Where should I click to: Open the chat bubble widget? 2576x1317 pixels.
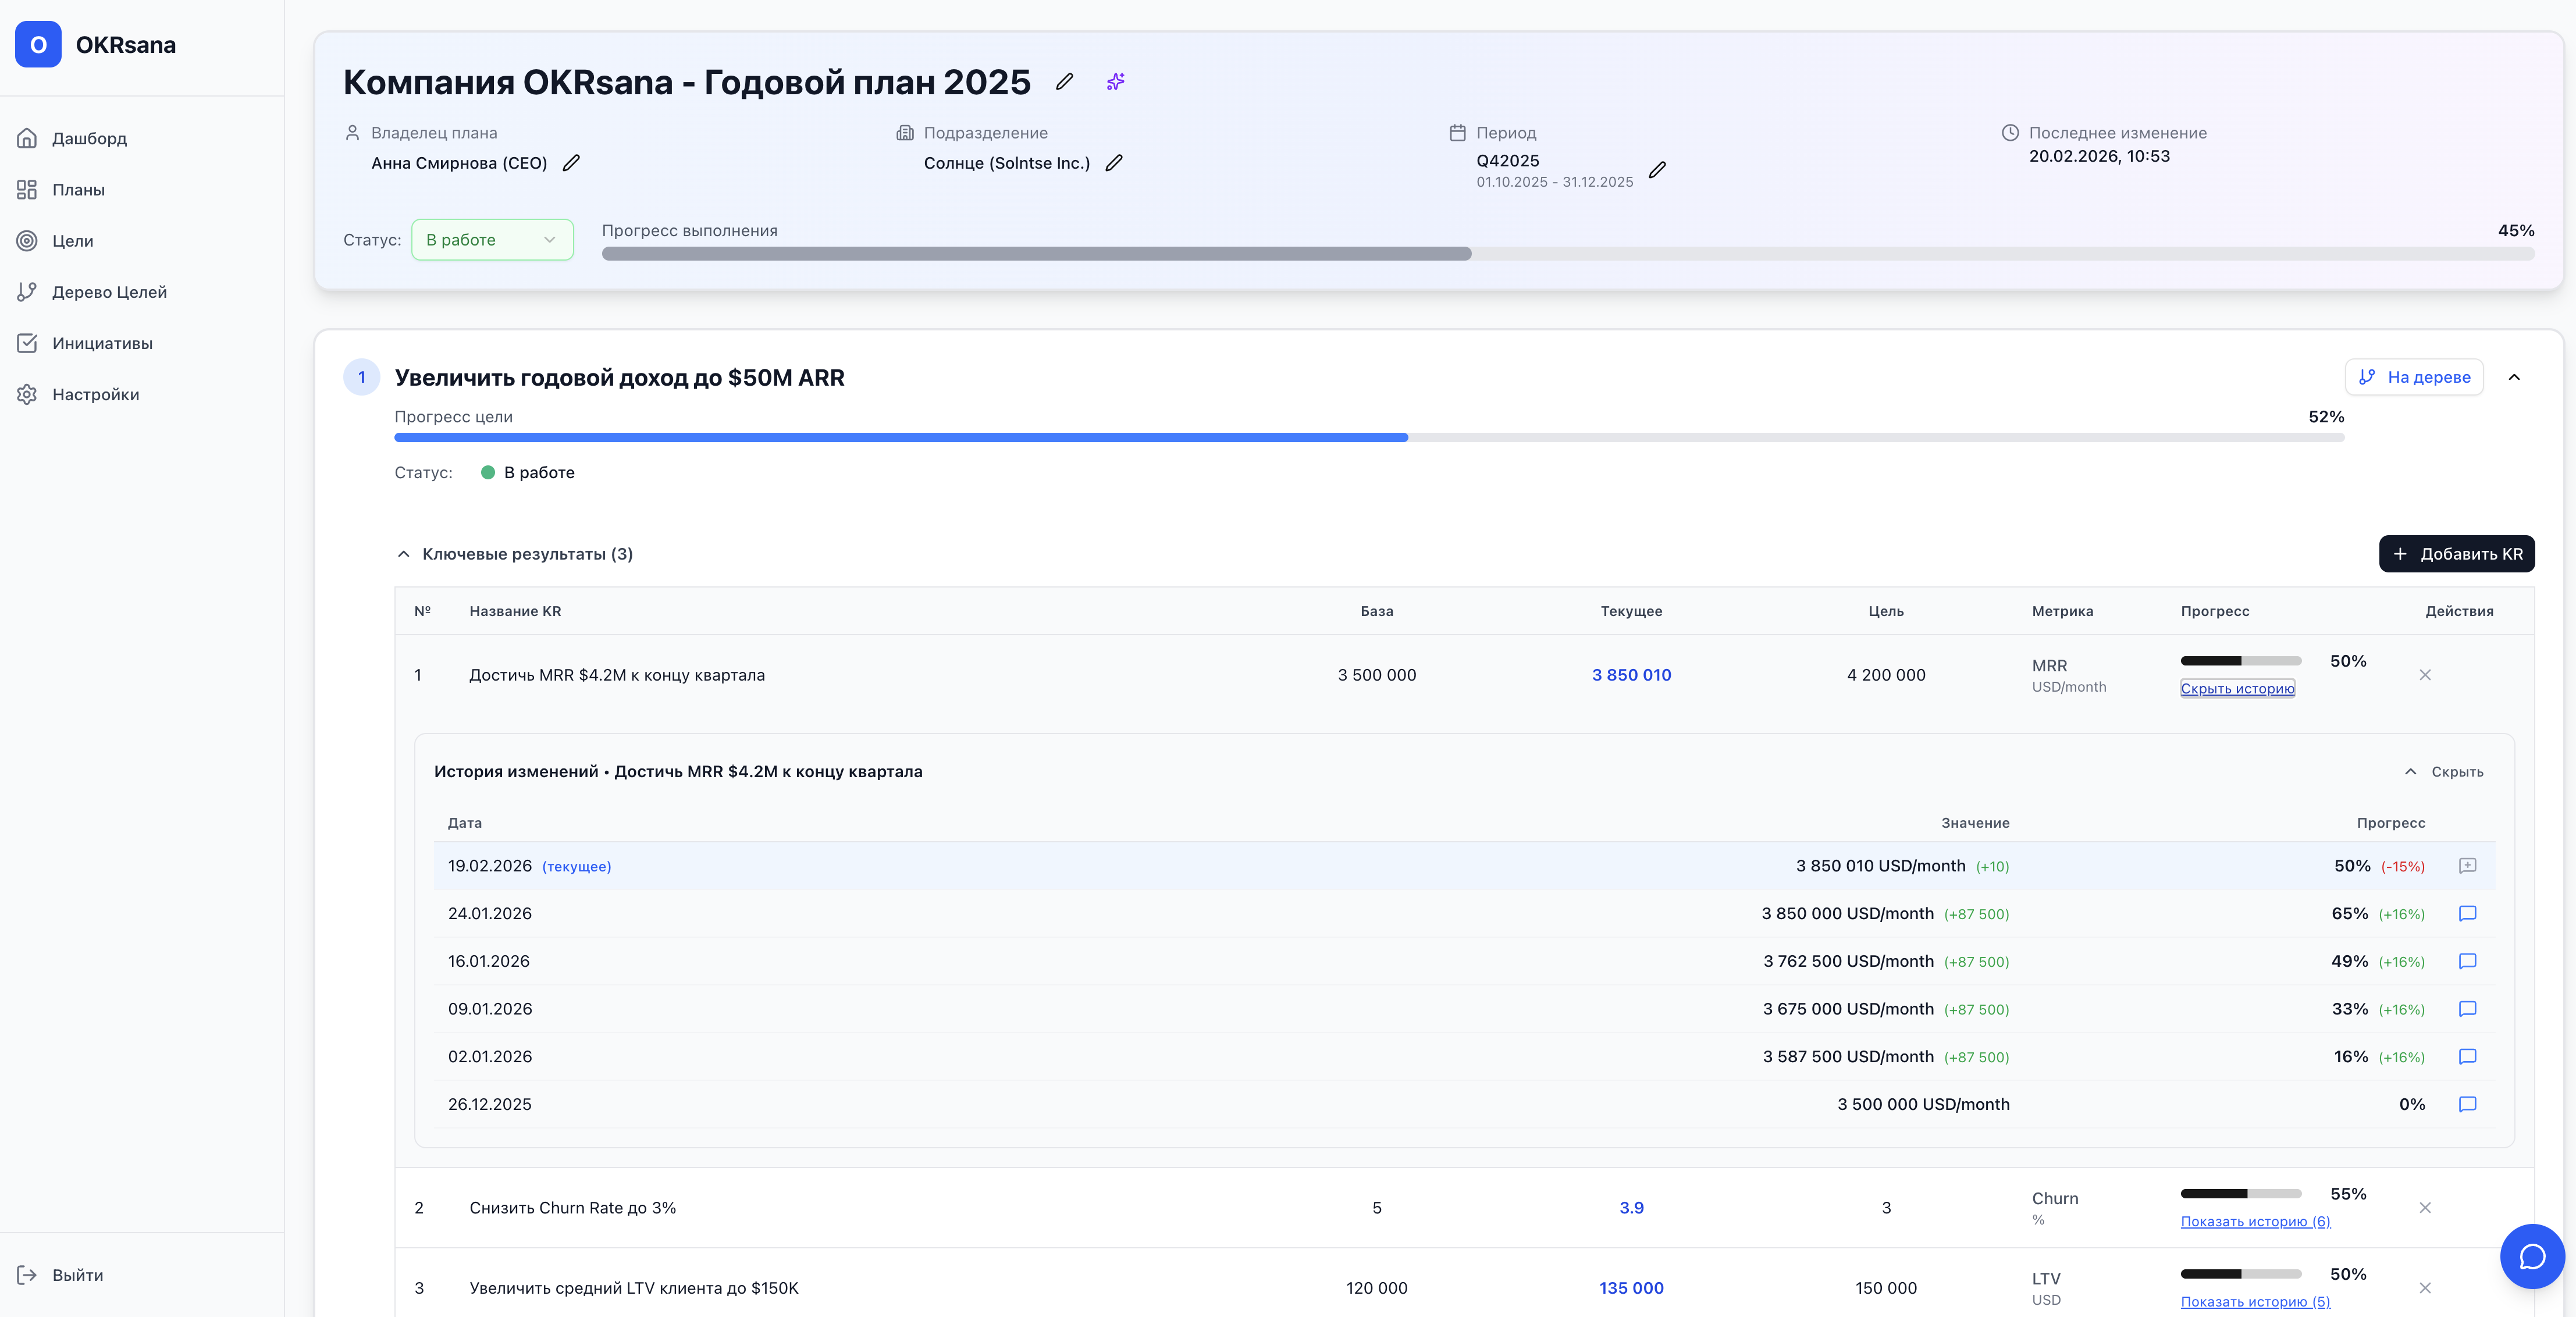[2531, 1256]
